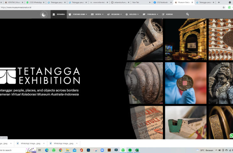
Task: Open the Task View icon on taskbar
Action: pyautogui.click(x=40, y=150)
